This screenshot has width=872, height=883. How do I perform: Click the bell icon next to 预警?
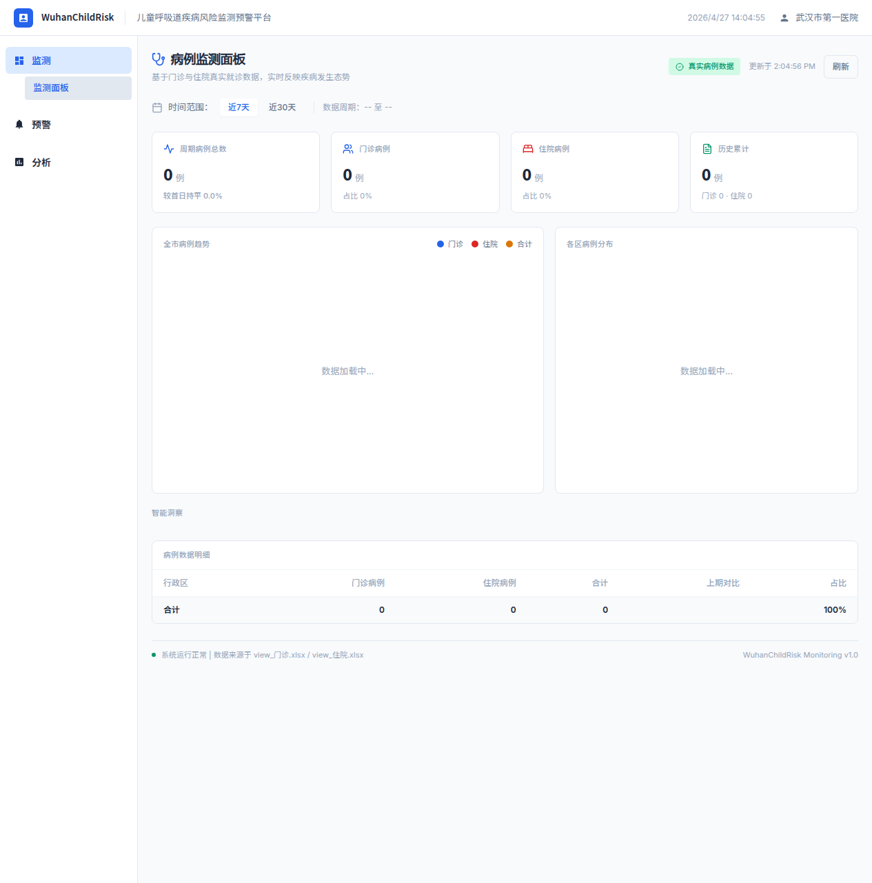19,125
